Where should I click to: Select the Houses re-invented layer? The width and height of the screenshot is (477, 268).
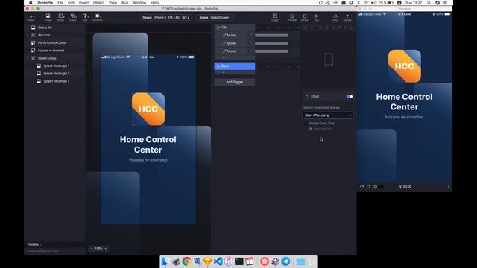(x=54, y=51)
